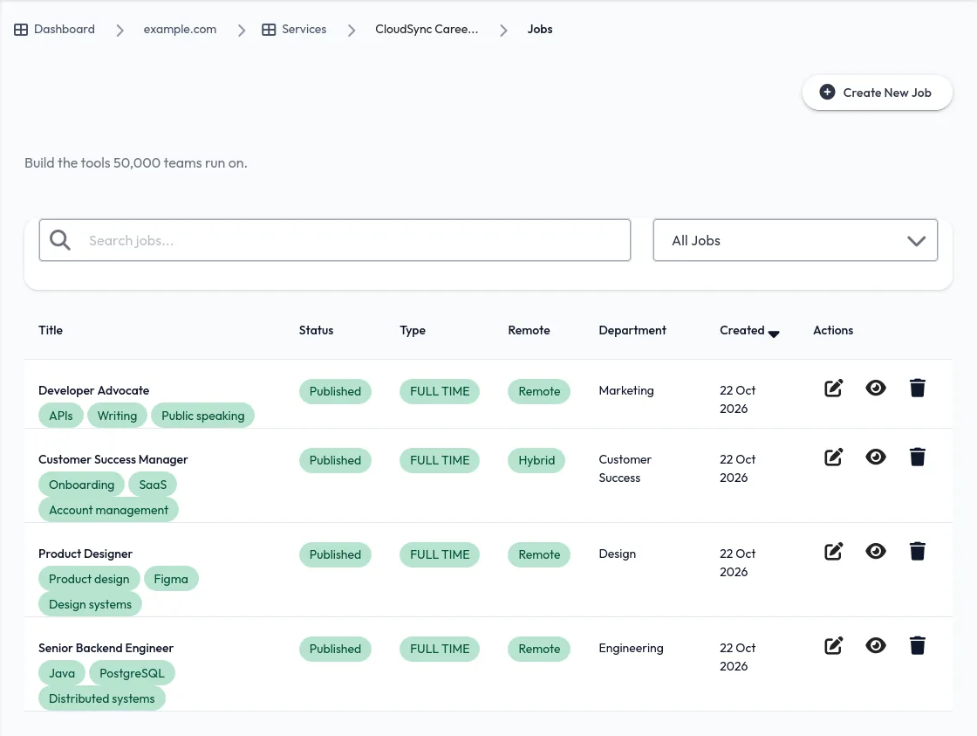The width and height of the screenshot is (977, 736).
Task: Click the Product design tag
Action: coord(89,579)
